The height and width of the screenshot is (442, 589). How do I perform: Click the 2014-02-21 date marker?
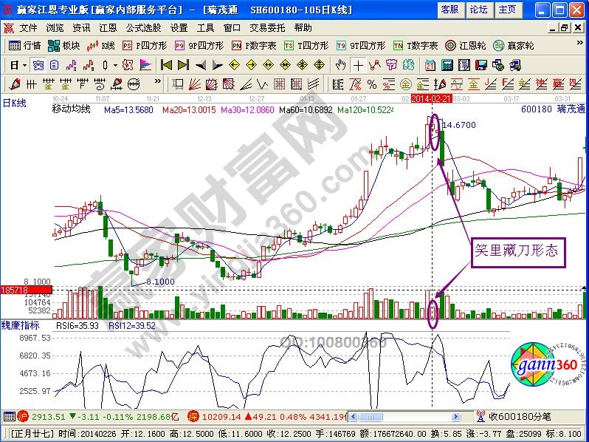coord(431,98)
